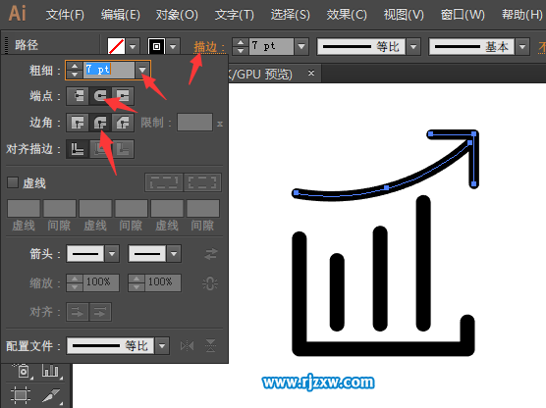This screenshot has height=408, width=546.
Task: Expand the stroke color dropdown arrow
Action: 173,46
